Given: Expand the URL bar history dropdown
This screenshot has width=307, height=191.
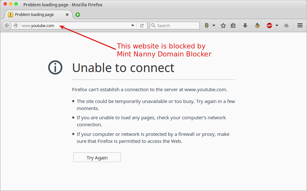Looking at the screenshot, I should point(132,26).
